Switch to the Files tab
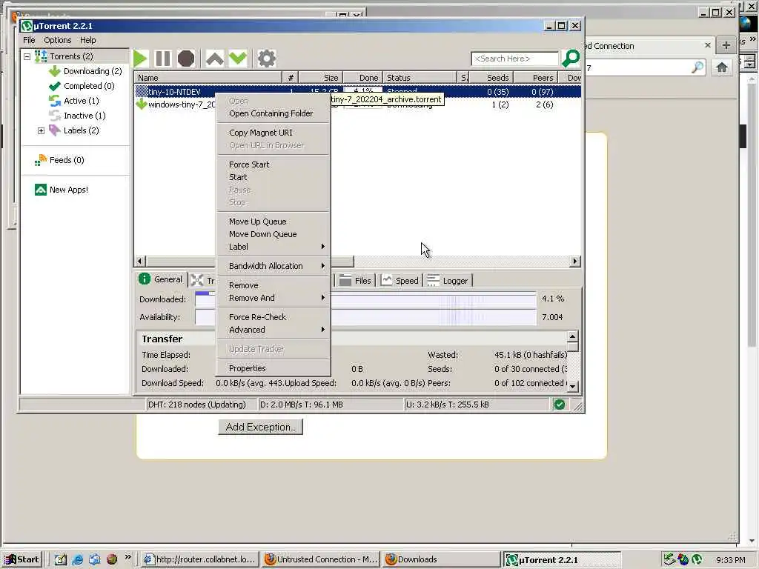 355,281
